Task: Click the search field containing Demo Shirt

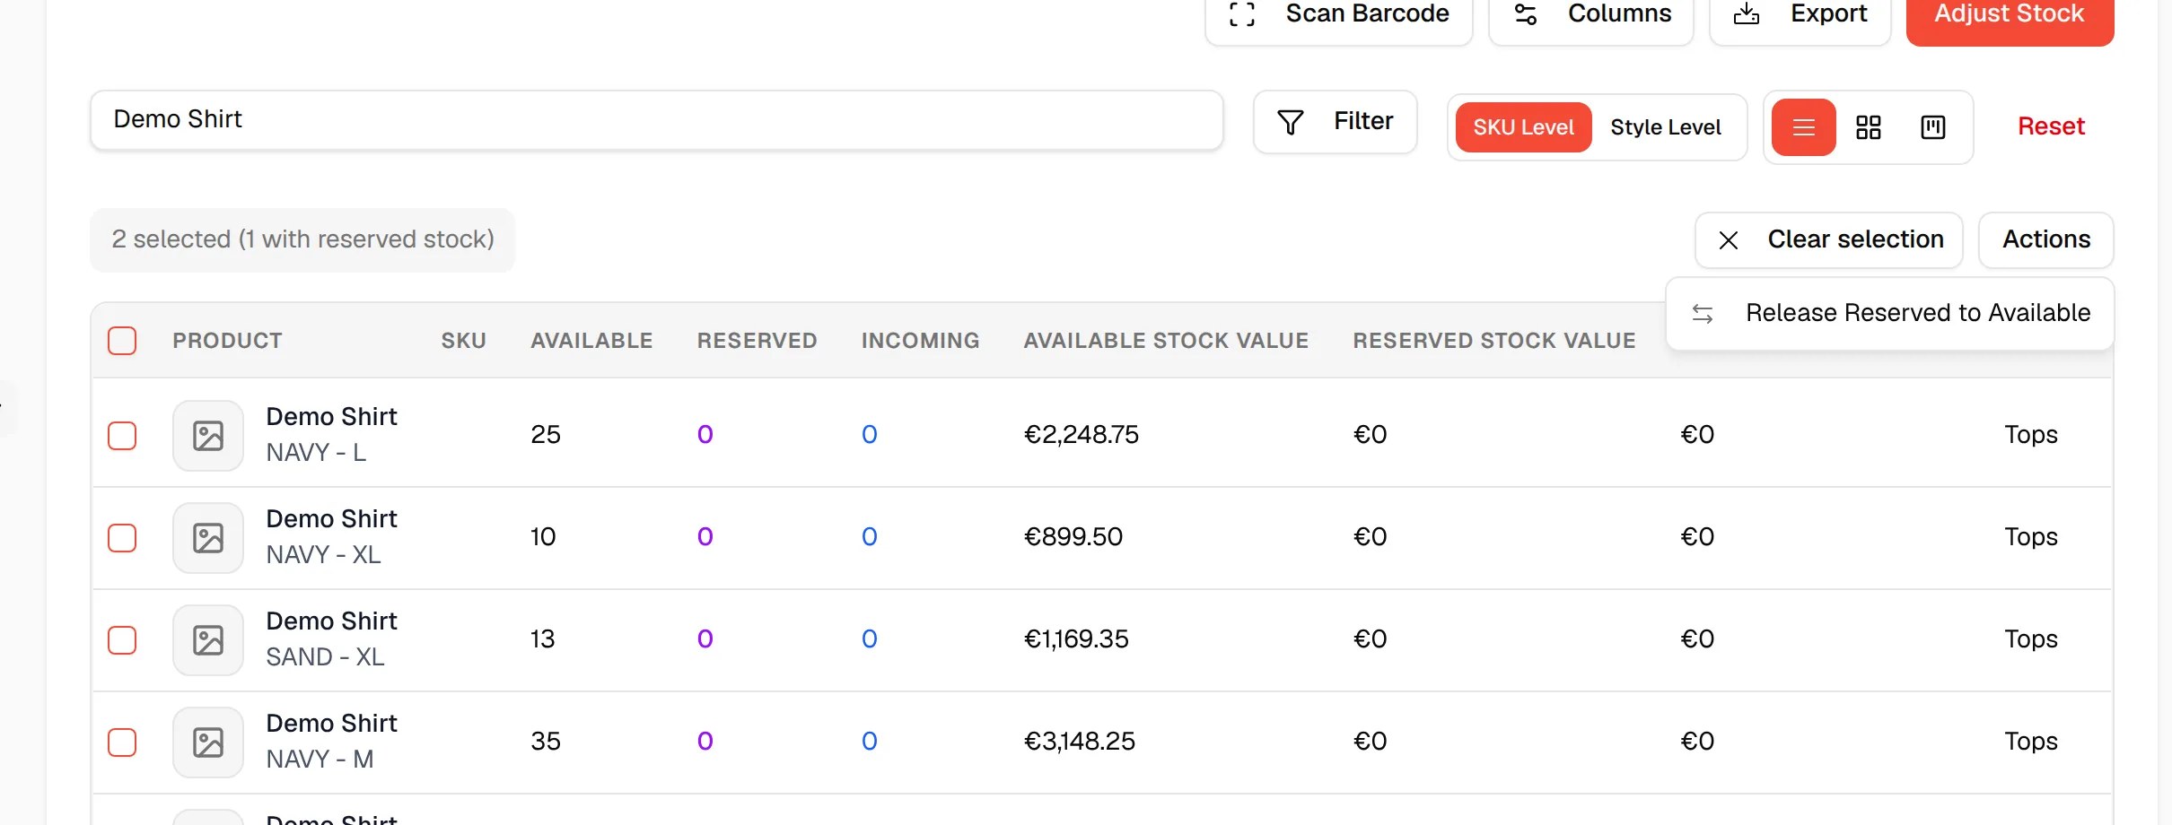Action: click(x=656, y=120)
